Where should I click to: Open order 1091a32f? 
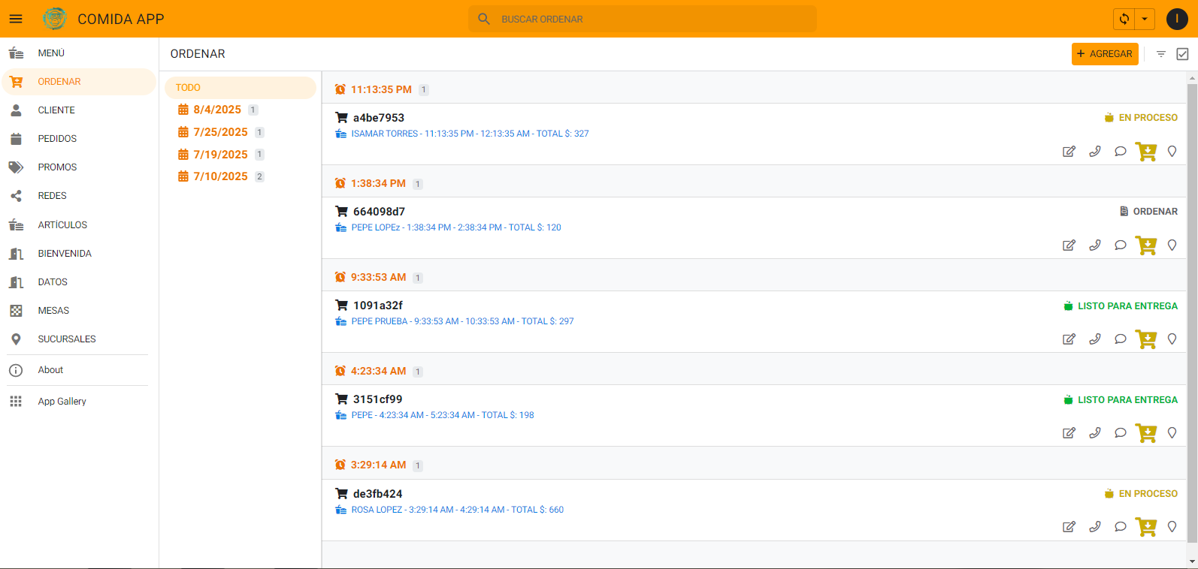(755, 322)
